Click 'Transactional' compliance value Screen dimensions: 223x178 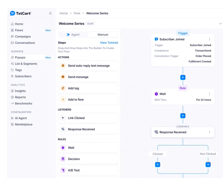coord(203,51)
